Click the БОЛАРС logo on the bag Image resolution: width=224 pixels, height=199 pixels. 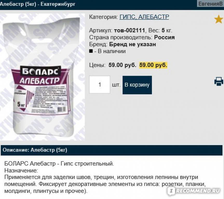pos(40,71)
